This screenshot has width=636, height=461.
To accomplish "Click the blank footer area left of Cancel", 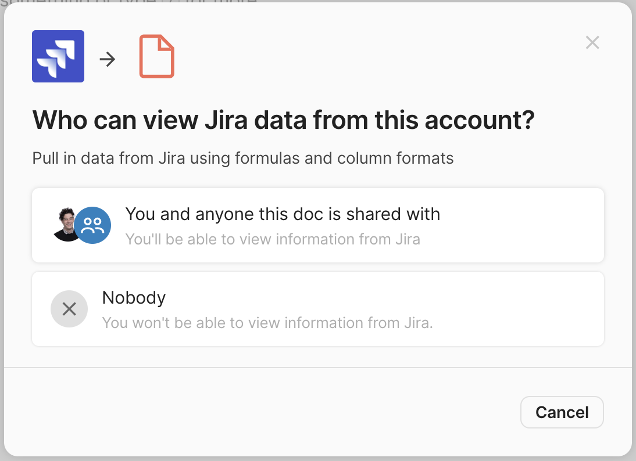I will coord(262,412).
